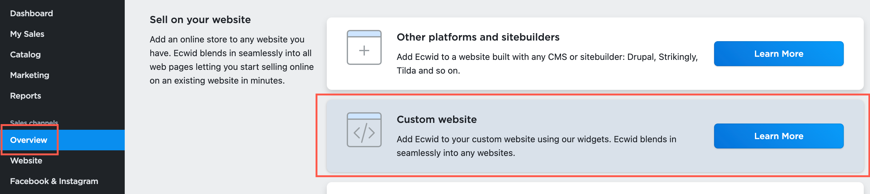
Task: Open Reports from the sidebar
Action: 26,96
